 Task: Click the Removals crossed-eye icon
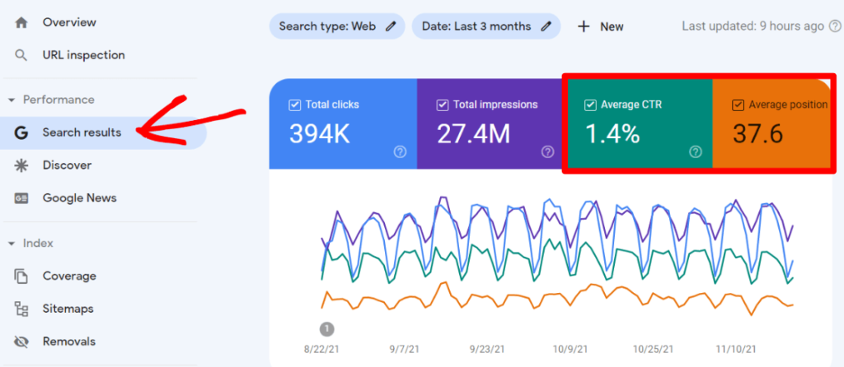pyautogui.click(x=22, y=341)
